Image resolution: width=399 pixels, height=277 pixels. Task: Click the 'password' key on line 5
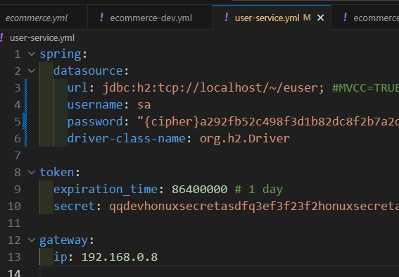pos(95,122)
